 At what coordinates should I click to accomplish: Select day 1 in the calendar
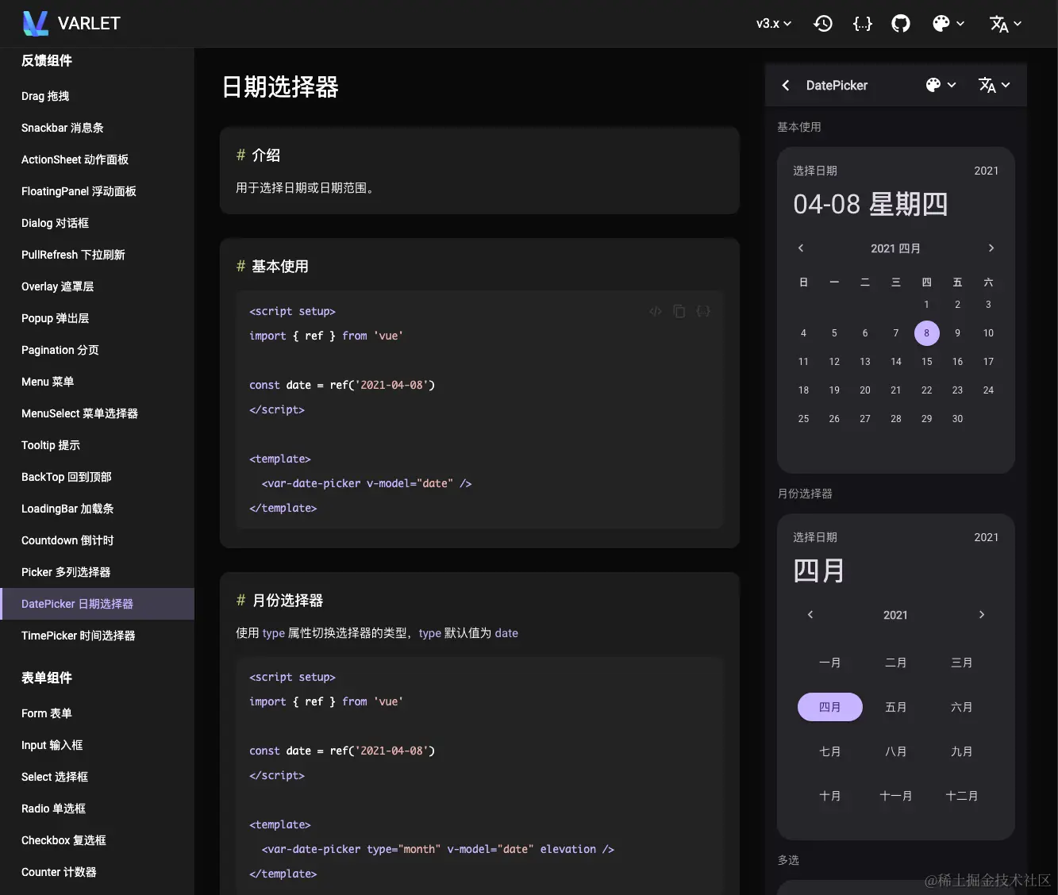(x=926, y=305)
